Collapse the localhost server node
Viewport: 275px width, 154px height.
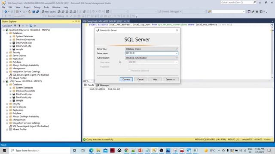coord(4,30)
